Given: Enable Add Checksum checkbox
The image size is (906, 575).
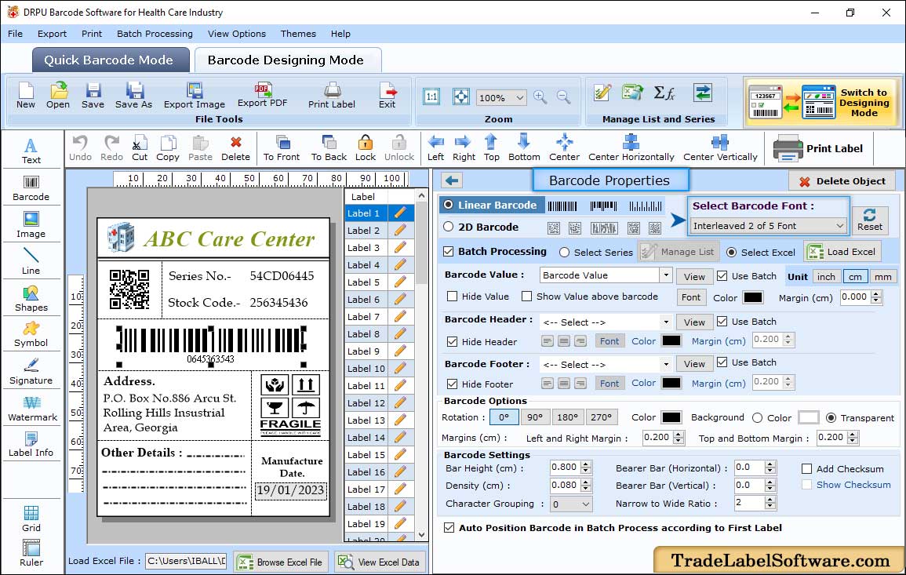Looking at the screenshot, I should [806, 468].
